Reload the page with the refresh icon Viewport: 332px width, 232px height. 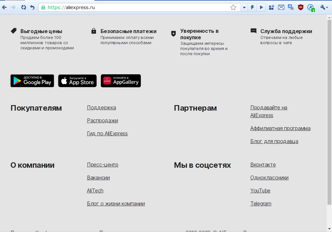[x=23, y=7]
